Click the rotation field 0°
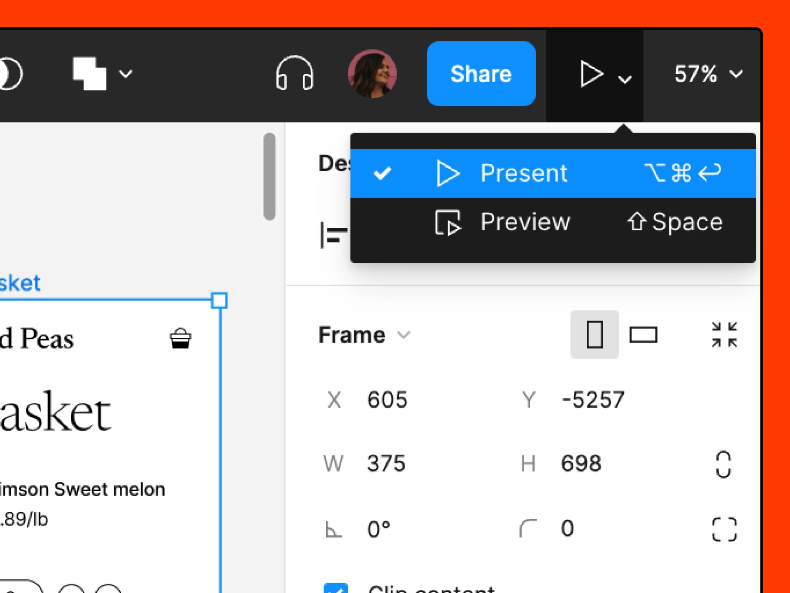Viewport: 790px width, 593px height. click(x=379, y=529)
